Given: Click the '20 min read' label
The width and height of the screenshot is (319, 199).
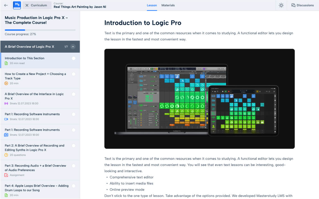Looking at the screenshot, I should click(x=17, y=63).
